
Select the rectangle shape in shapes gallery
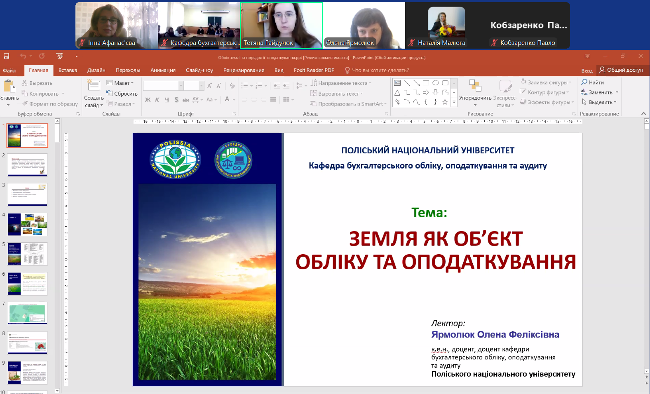pyautogui.click(x=426, y=83)
